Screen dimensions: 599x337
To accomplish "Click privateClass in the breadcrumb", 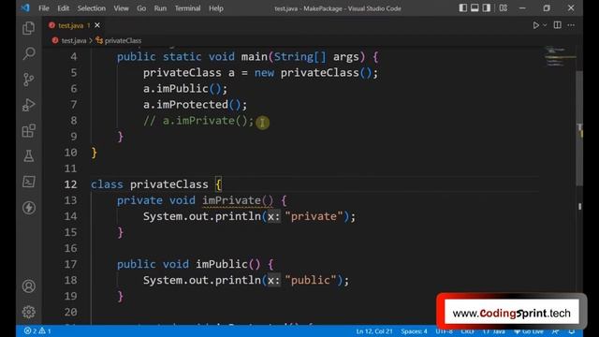I will tap(123, 40).
